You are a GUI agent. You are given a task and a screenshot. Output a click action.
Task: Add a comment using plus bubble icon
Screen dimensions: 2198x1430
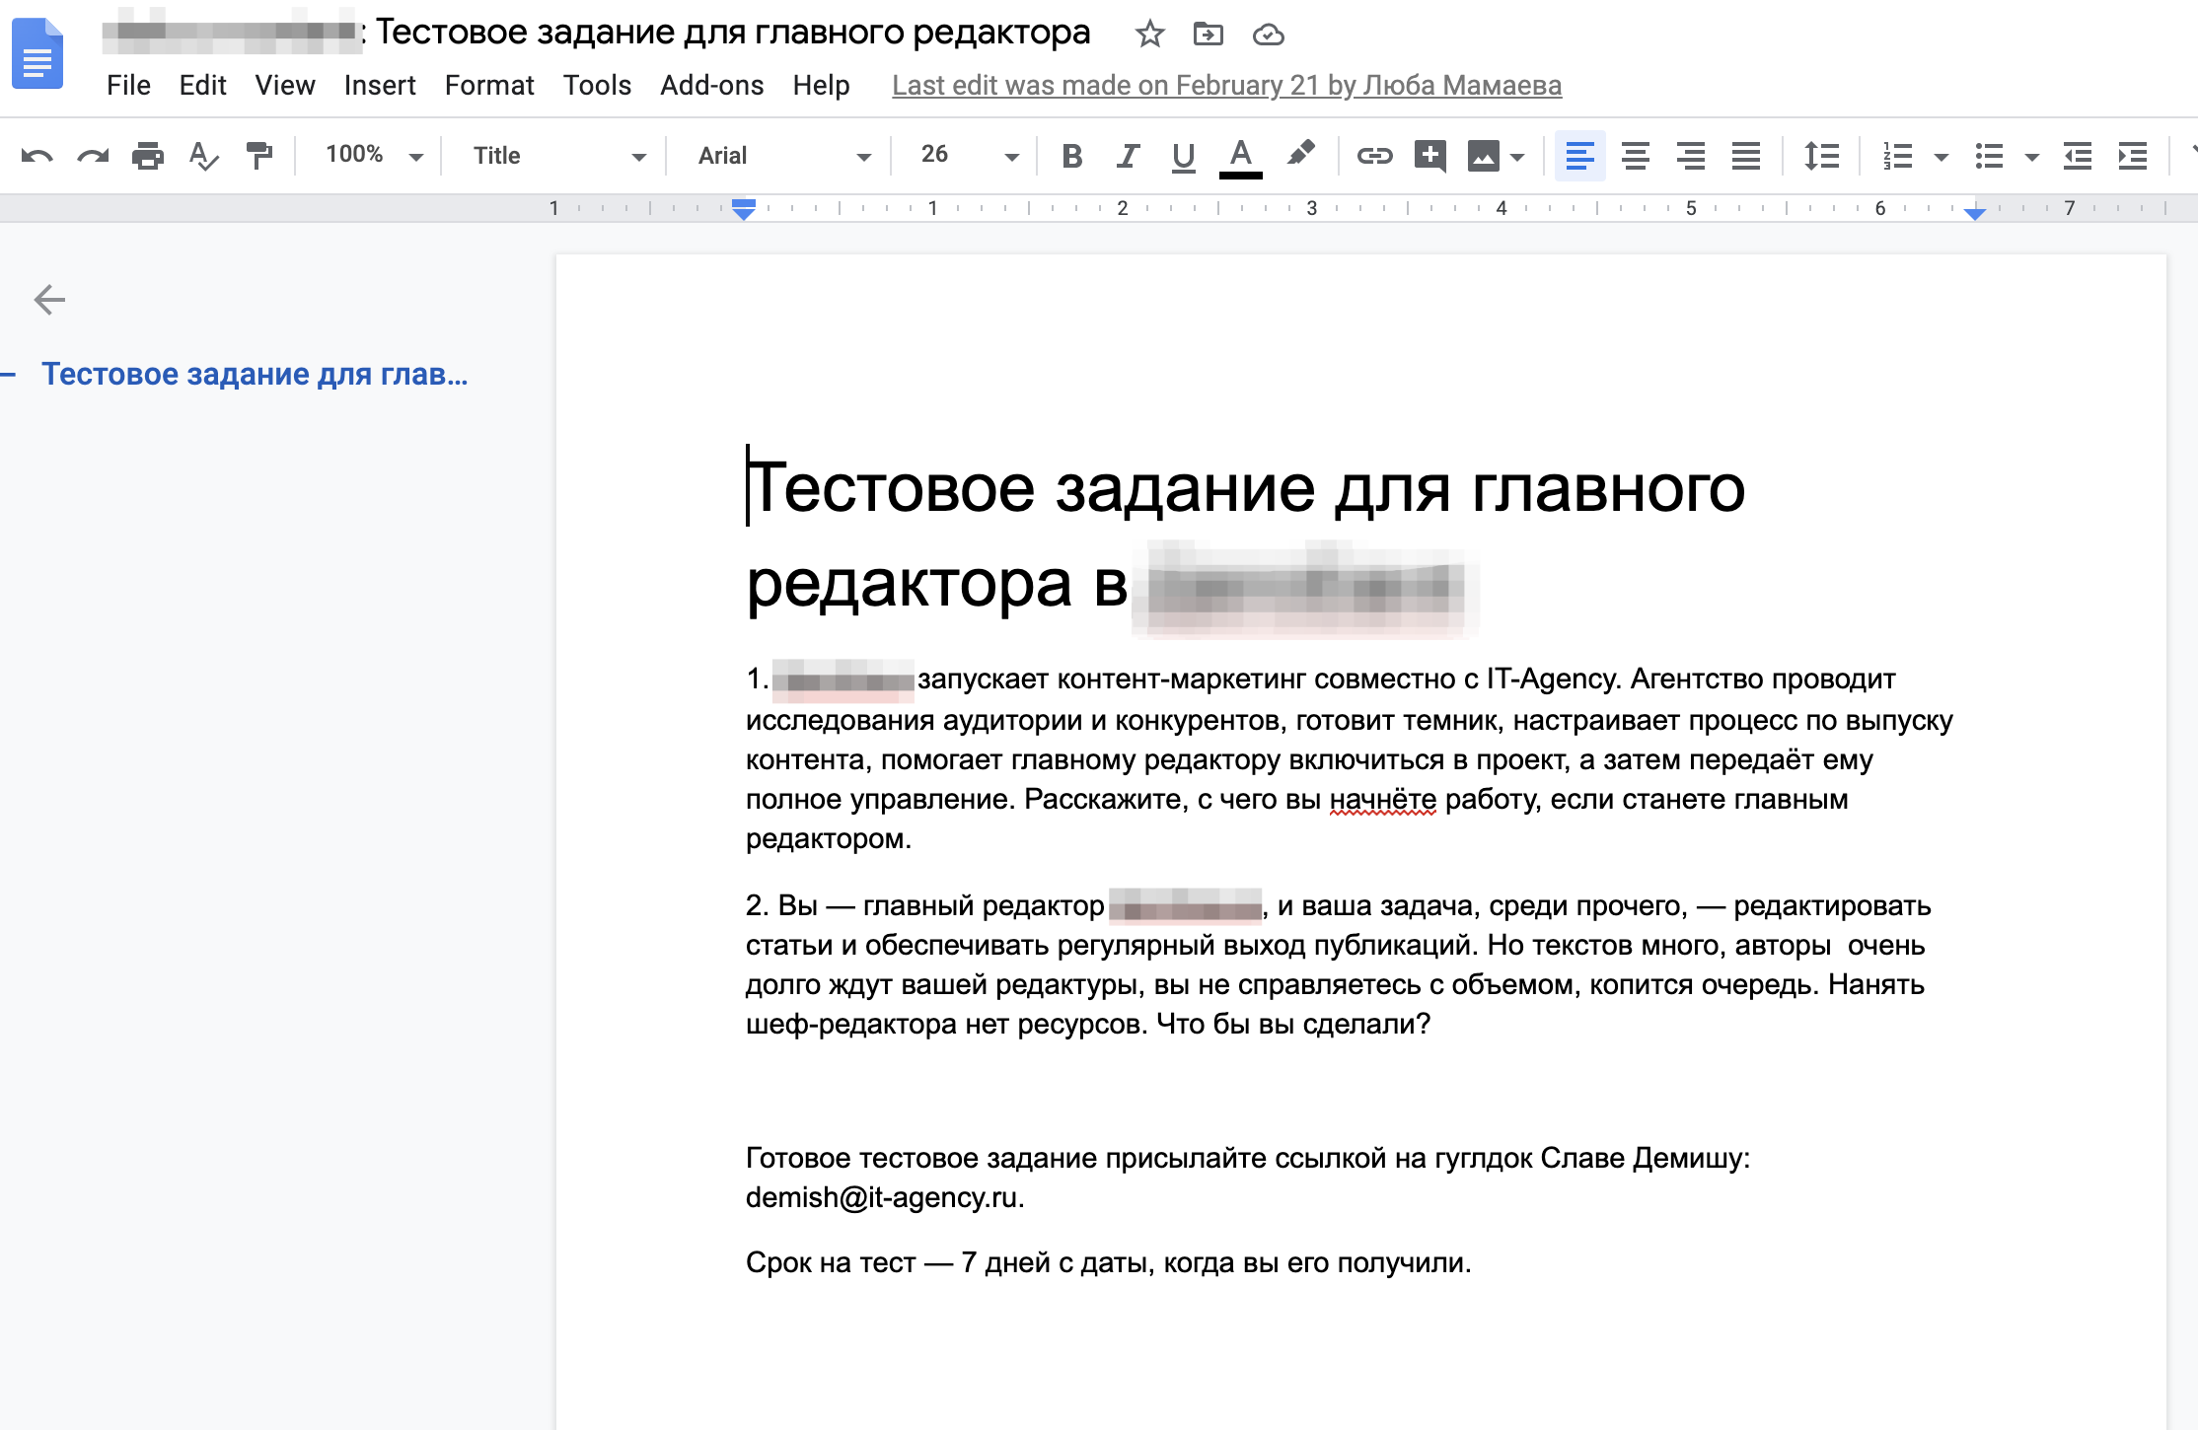tap(1429, 156)
